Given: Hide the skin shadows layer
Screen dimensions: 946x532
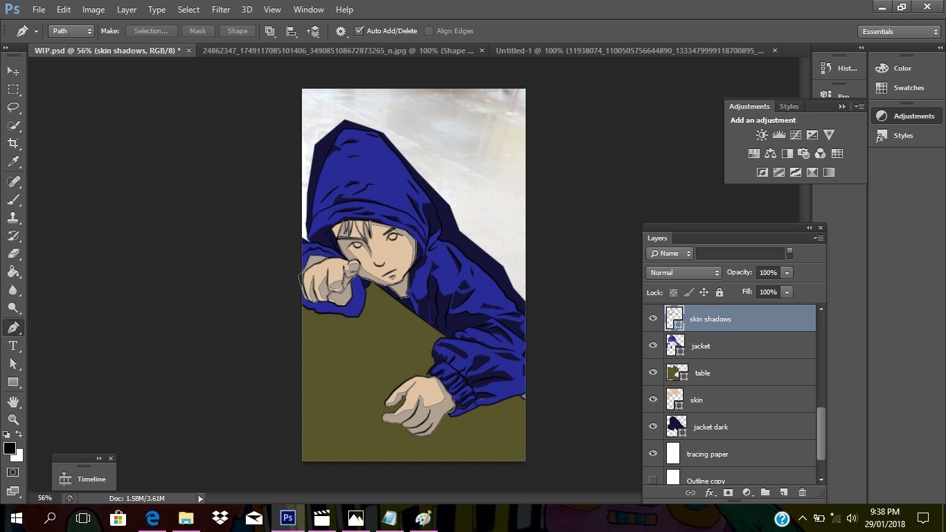Looking at the screenshot, I should coord(652,319).
